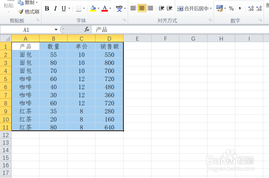The height and width of the screenshot is (178, 269).
Task: Click cell with value 550
Action: tap(109, 54)
